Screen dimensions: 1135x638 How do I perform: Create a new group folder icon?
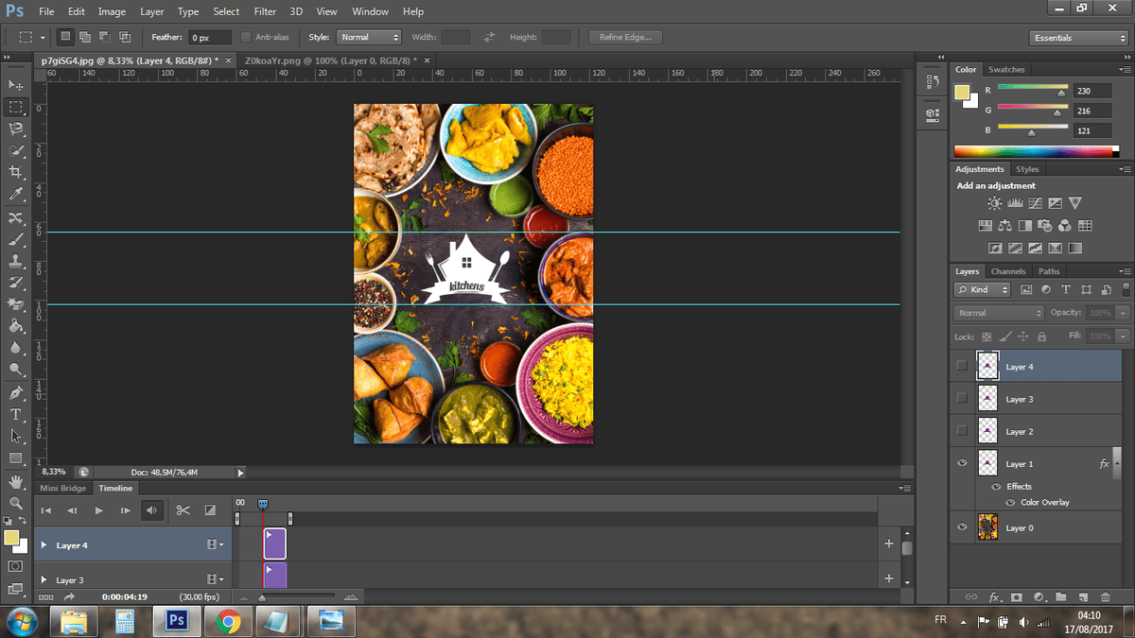point(1061,596)
